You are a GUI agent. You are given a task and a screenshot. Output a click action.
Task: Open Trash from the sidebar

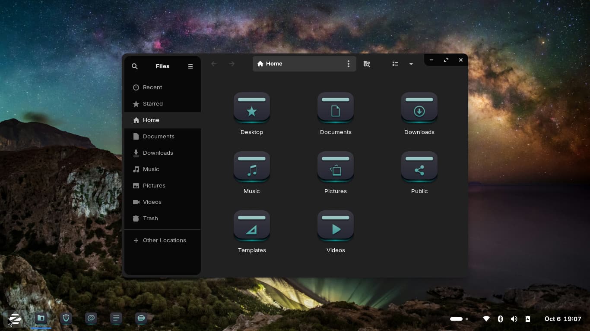pyautogui.click(x=150, y=219)
